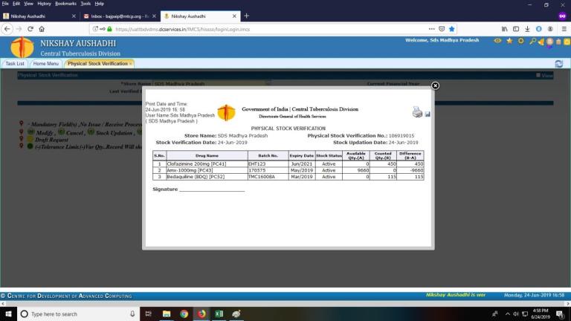Screen dimensions: 571x321
Task: Open the File menu in Firefox
Action: coord(5,4)
